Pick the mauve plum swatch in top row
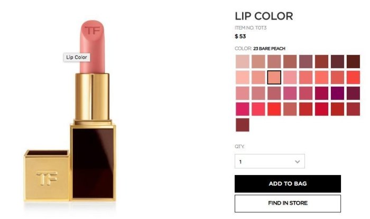 [x=306, y=61]
